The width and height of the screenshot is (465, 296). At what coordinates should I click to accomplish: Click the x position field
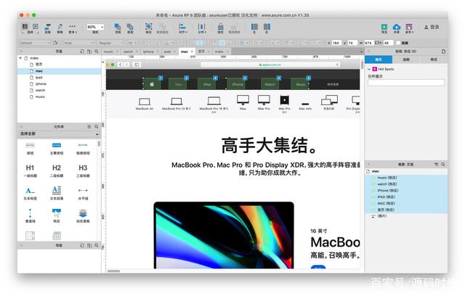pyautogui.click(x=336, y=43)
